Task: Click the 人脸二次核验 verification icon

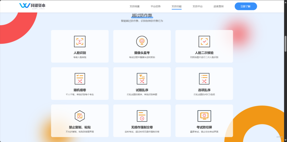Action: [x=204, y=41]
